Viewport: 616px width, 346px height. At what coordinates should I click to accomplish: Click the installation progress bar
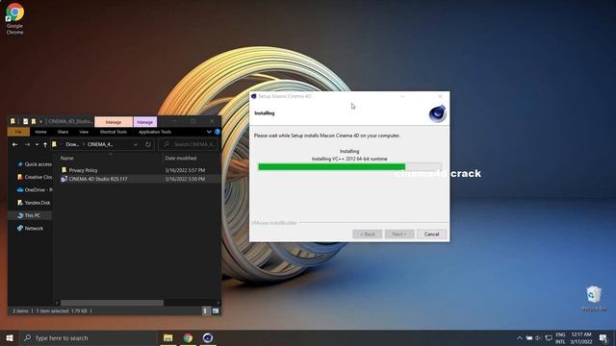tap(349, 166)
